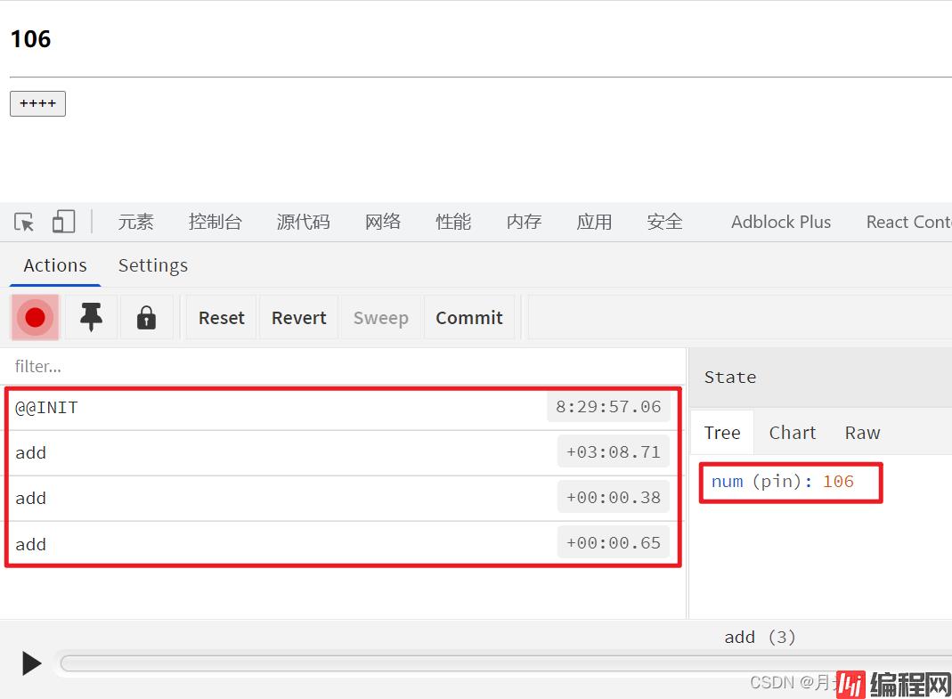Click the Revert button
The image size is (952, 699).
point(298,318)
